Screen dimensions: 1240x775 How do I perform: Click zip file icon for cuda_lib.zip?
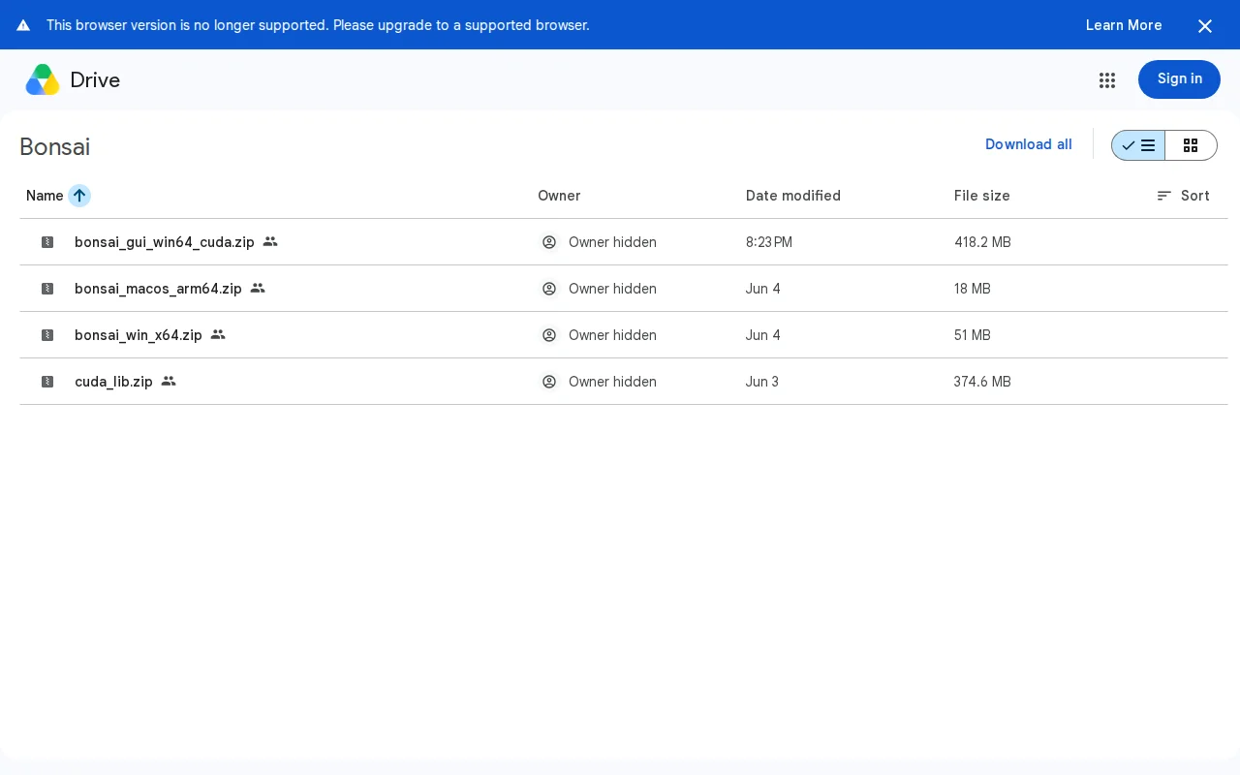point(47,382)
